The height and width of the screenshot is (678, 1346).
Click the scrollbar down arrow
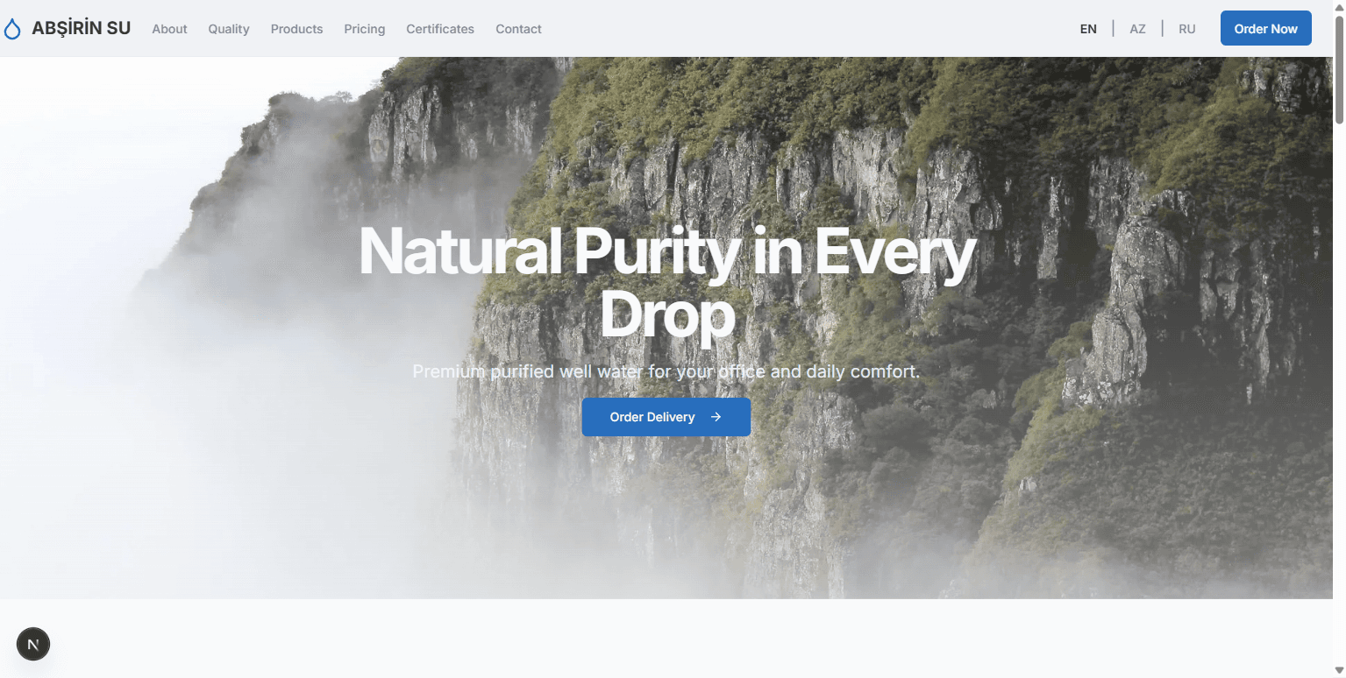(1339, 671)
